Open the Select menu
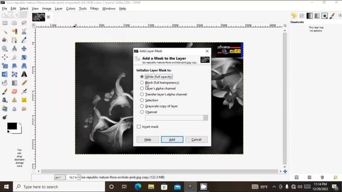Screen dimensions: 342x192 pos(24,9)
